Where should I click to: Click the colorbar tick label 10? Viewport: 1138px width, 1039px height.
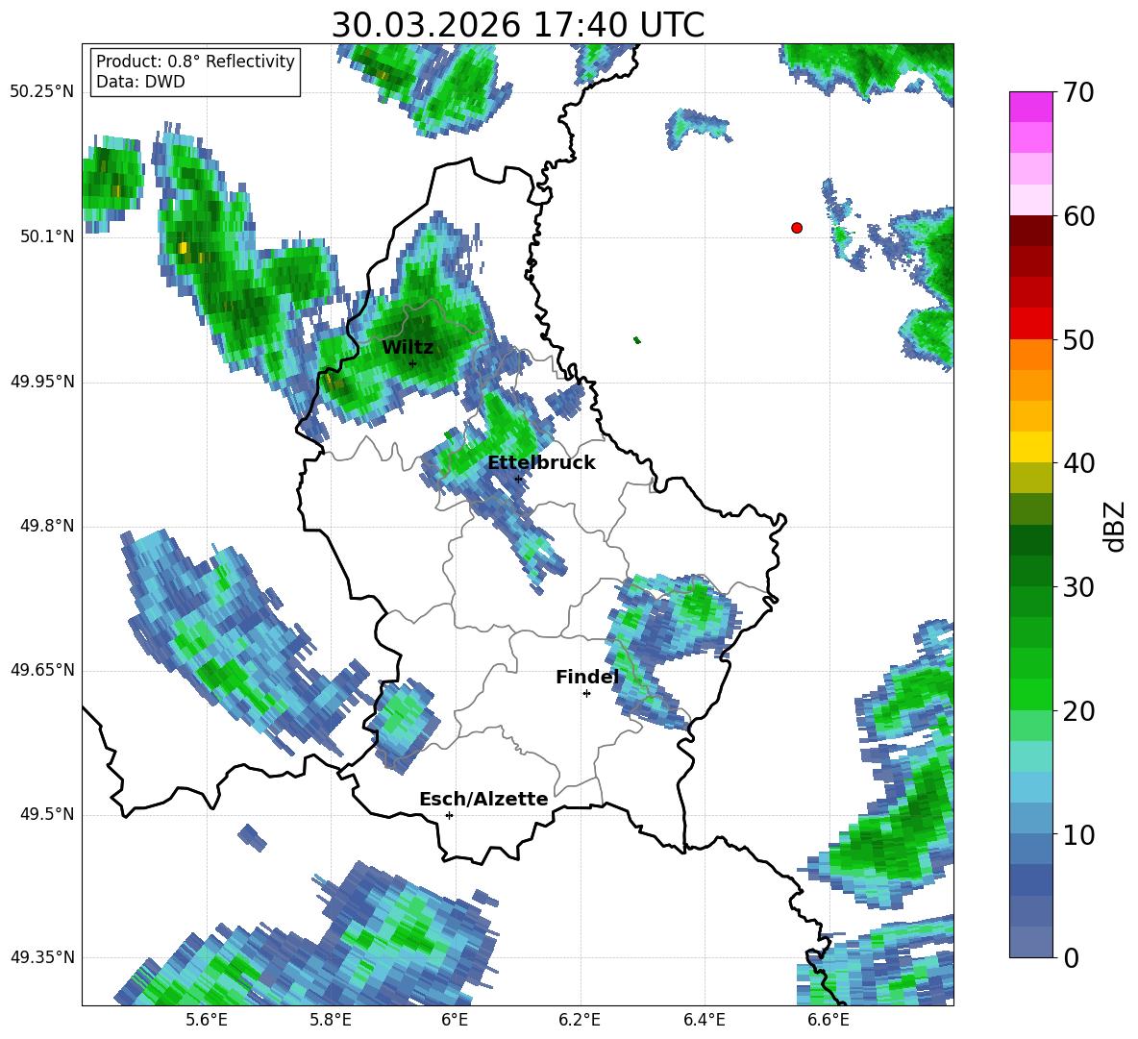[1078, 834]
